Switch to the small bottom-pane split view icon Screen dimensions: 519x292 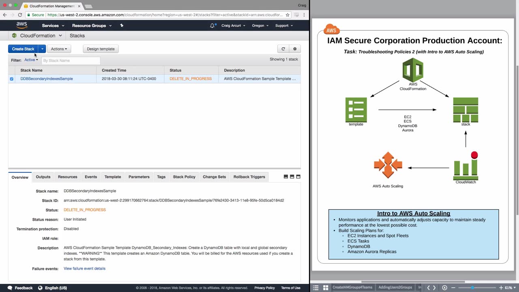[286, 177]
